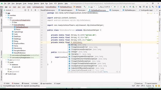Image resolution: width=161 pixels, height=90 pixels.
Task: Click the Profile app gauge icon
Action: (x=130, y=7)
